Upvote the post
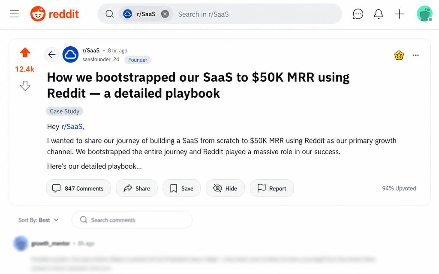The width and height of the screenshot is (439, 274). (25, 52)
